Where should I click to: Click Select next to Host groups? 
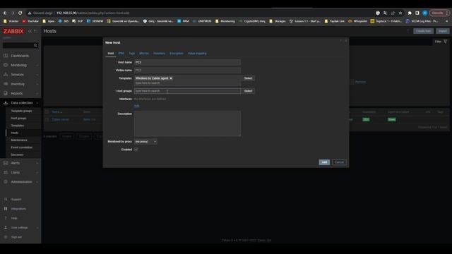coord(248,91)
